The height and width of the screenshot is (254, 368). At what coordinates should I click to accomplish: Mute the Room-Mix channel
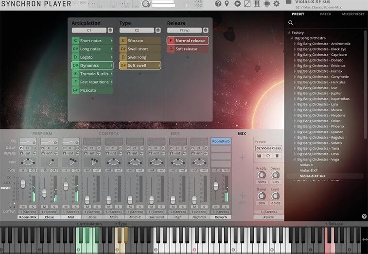(23, 207)
